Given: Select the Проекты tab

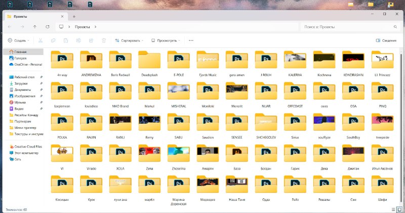Looking at the screenshot, I should coord(35,17).
